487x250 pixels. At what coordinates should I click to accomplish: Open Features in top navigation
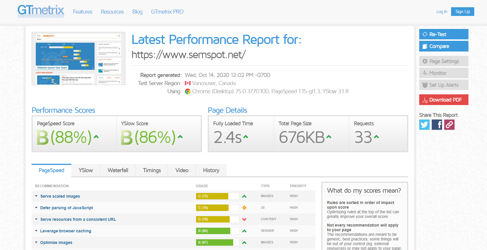pos(83,12)
